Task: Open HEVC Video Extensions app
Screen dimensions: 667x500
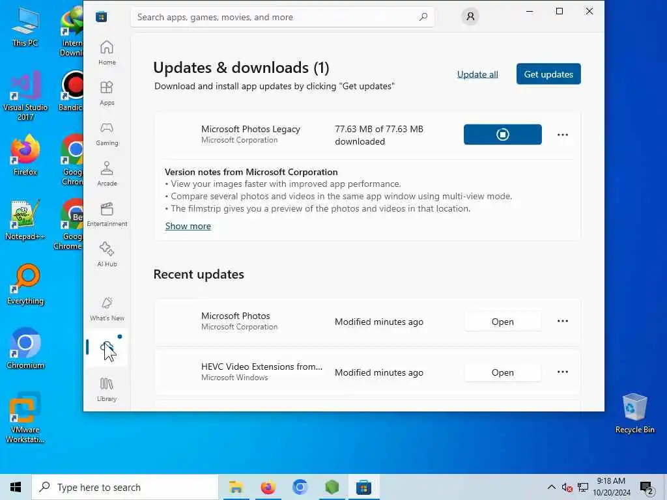Action: (x=502, y=372)
